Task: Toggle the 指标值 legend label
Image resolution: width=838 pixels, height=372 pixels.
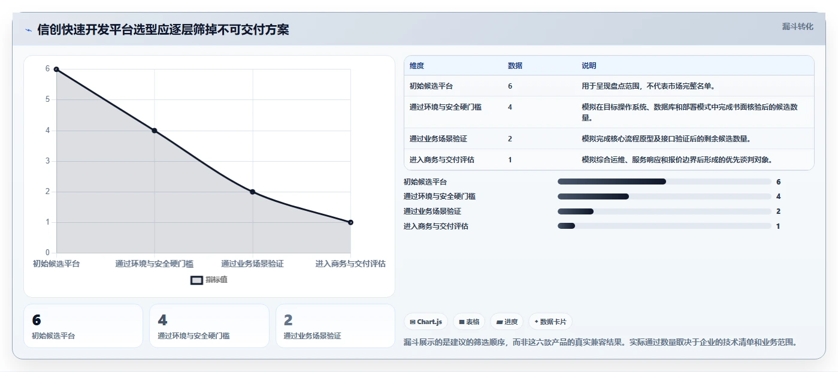Action: tap(217, 280)
